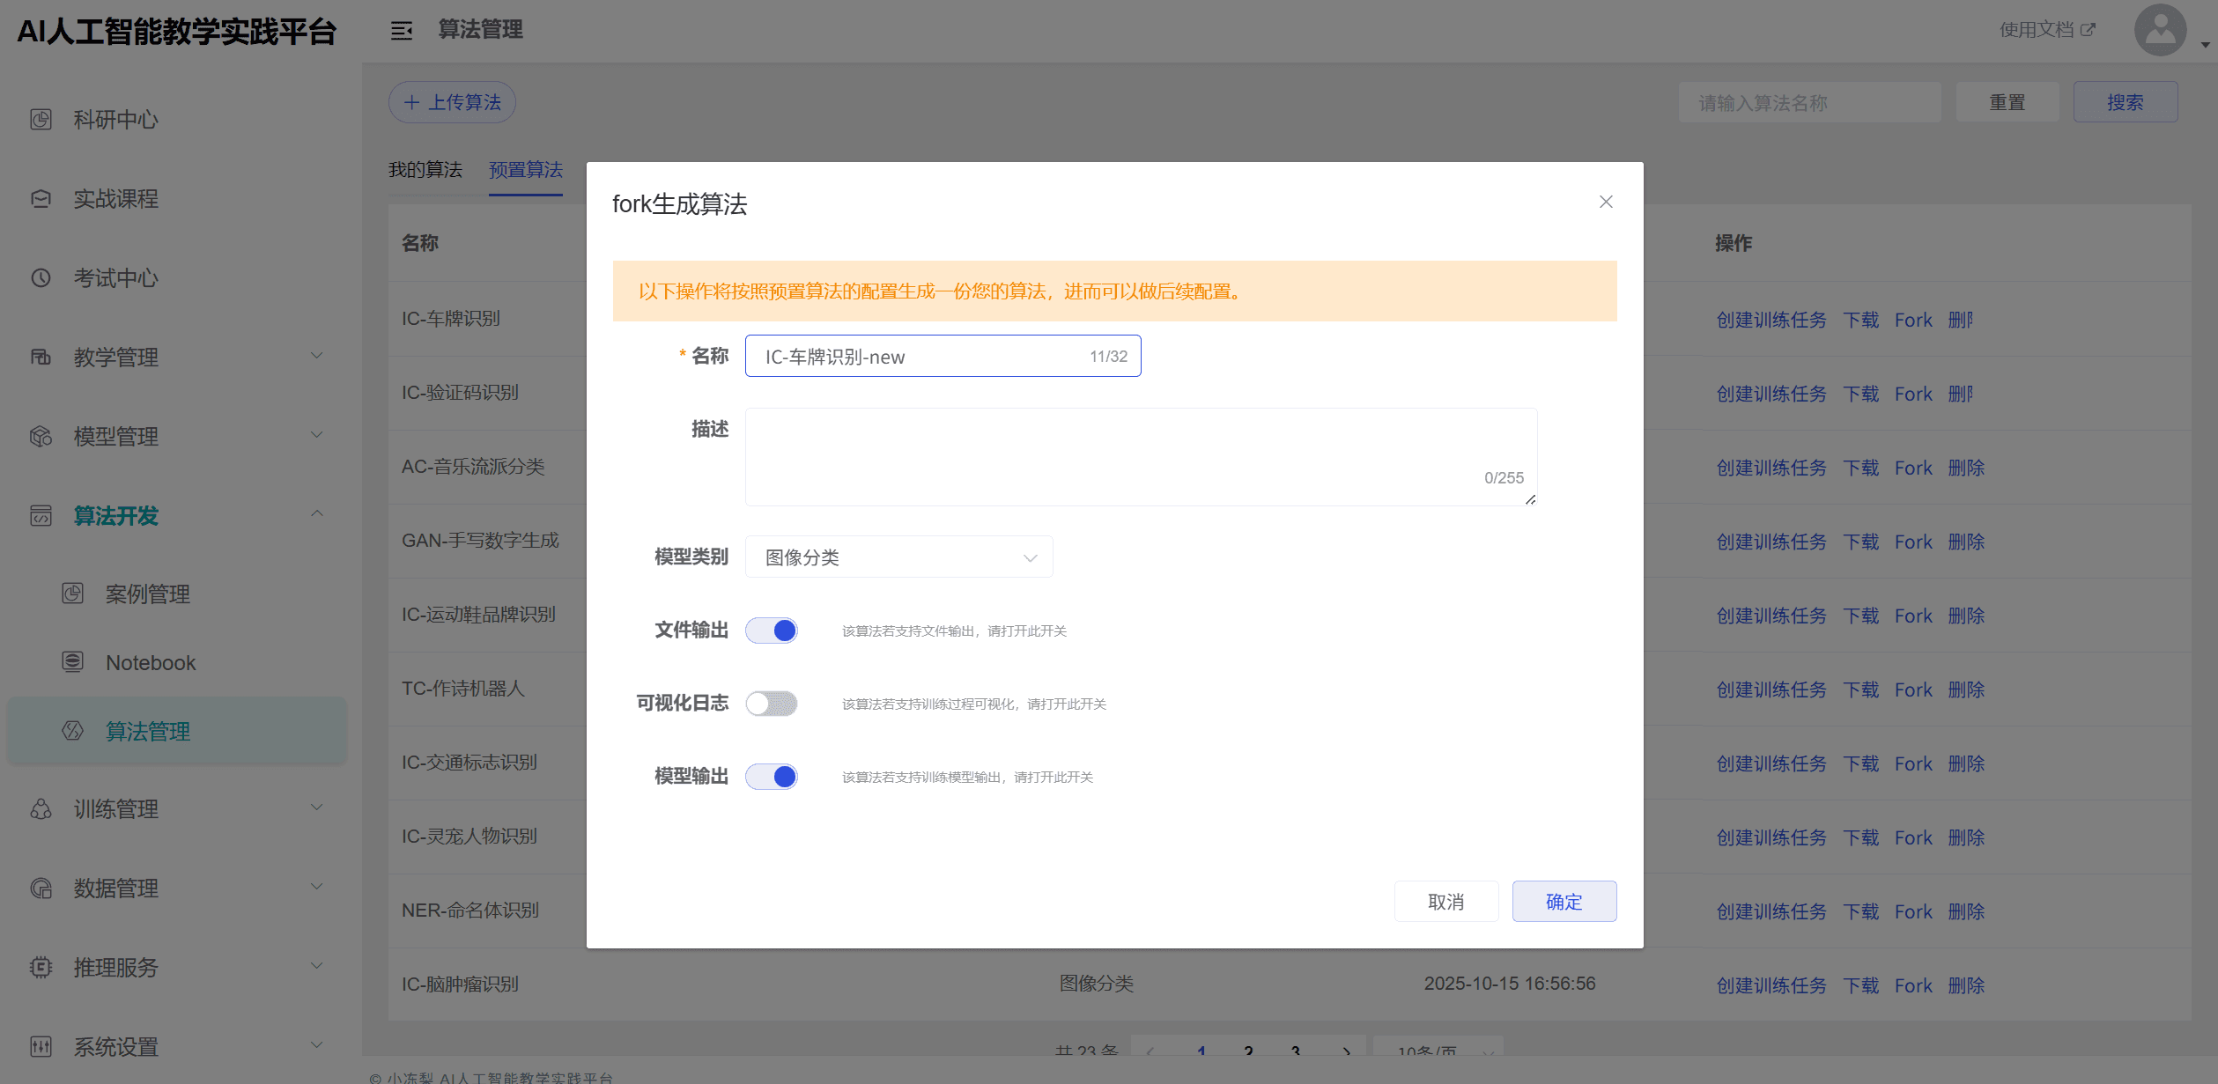The height and width of the screenshot is (1084, 2218).
Task: Click the 算法管理 sidebar icon
Action: [73, 731]
